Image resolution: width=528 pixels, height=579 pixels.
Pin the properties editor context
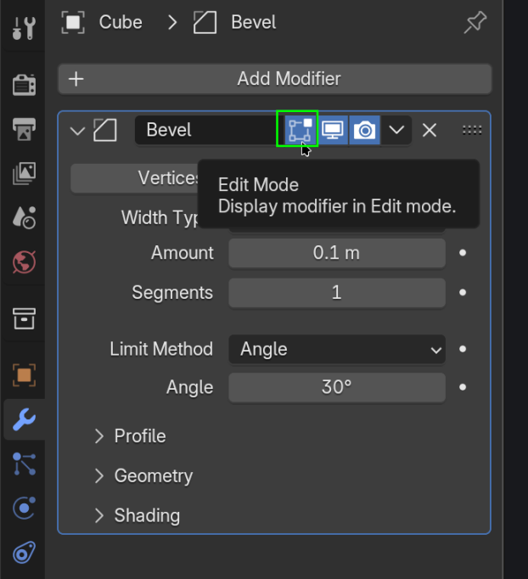(475, 22)
